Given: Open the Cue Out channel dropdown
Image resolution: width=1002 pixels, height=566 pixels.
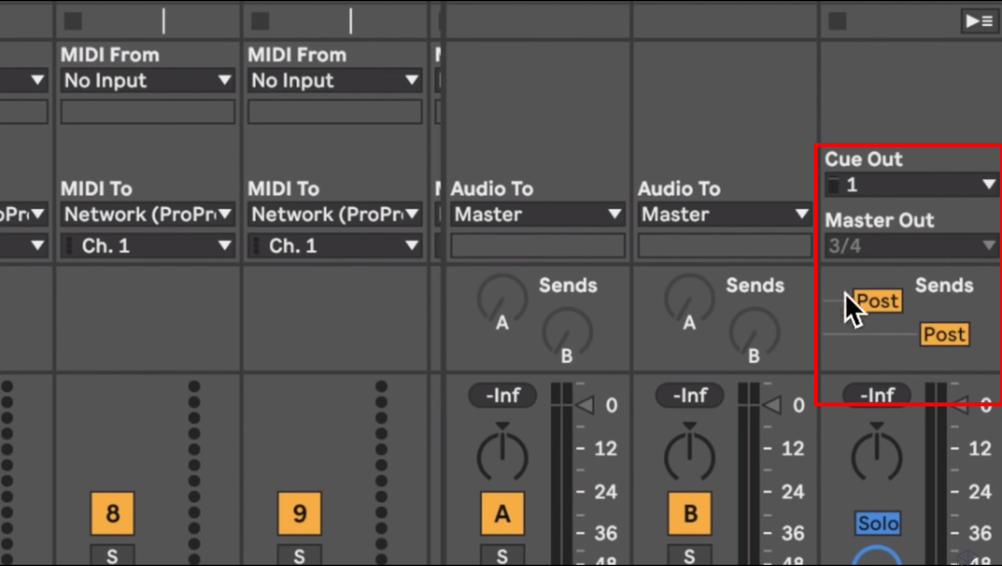Looking at the screenshot, I should pos(910,184).
